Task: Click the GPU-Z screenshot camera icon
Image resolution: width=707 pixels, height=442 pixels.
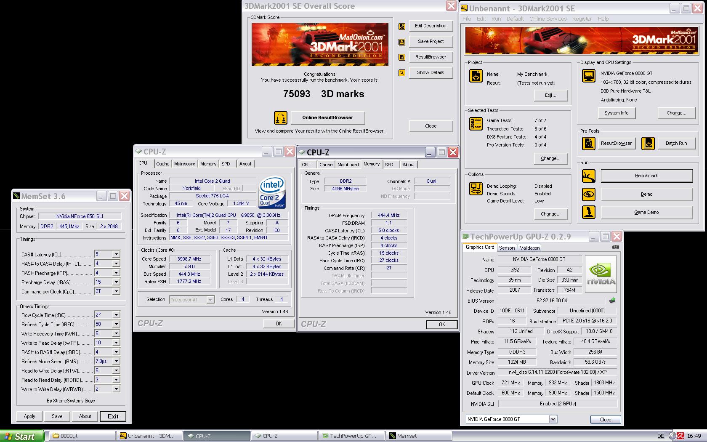Action: (615, 247)
